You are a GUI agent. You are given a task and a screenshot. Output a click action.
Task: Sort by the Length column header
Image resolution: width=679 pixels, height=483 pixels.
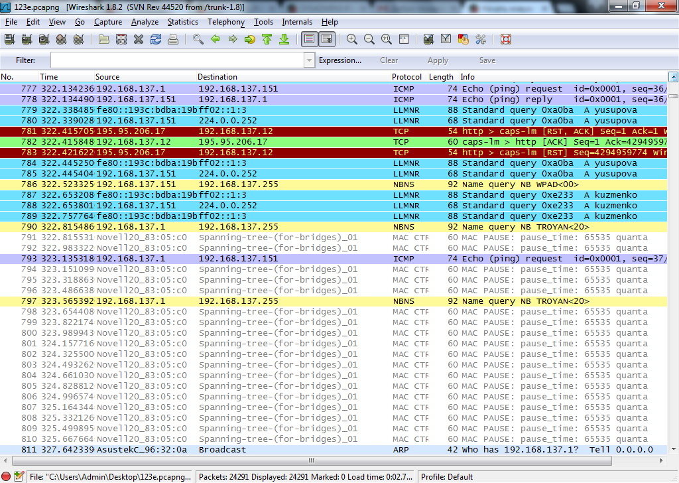point(444,77)
